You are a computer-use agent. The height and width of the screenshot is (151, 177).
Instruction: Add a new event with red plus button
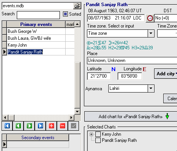(x=51, y=126)
